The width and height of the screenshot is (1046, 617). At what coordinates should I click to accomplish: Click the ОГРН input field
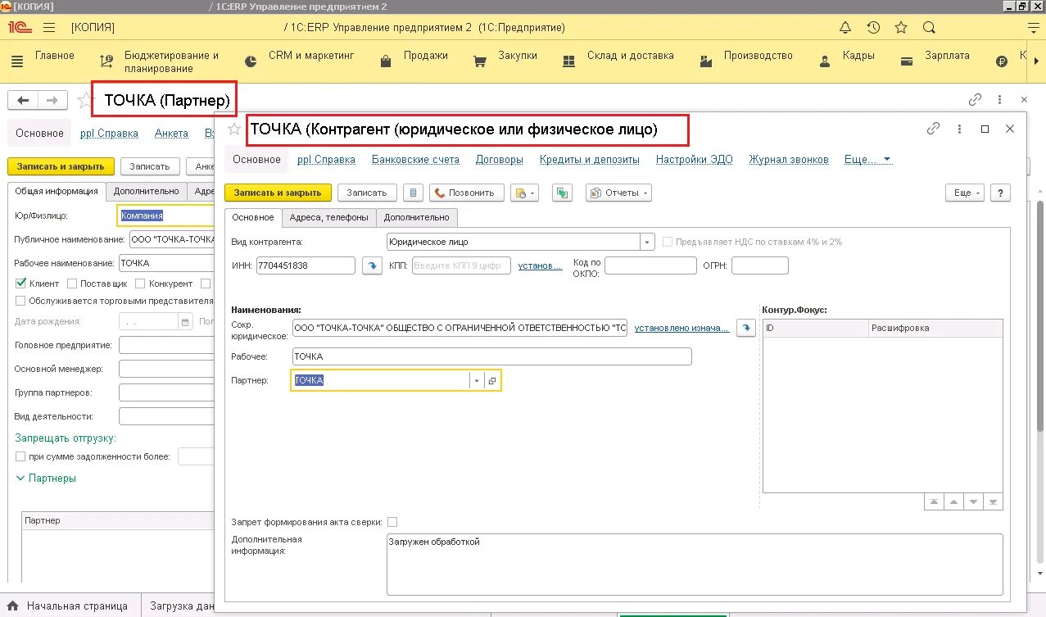pyautogui.click(x=760, y=265)
